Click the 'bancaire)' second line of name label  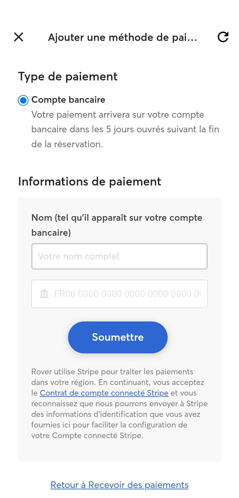[51, 233]
